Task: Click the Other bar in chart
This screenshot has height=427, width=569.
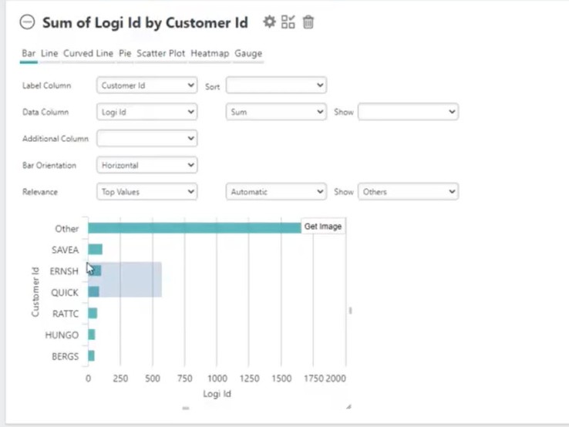Action: pos(194,228)
